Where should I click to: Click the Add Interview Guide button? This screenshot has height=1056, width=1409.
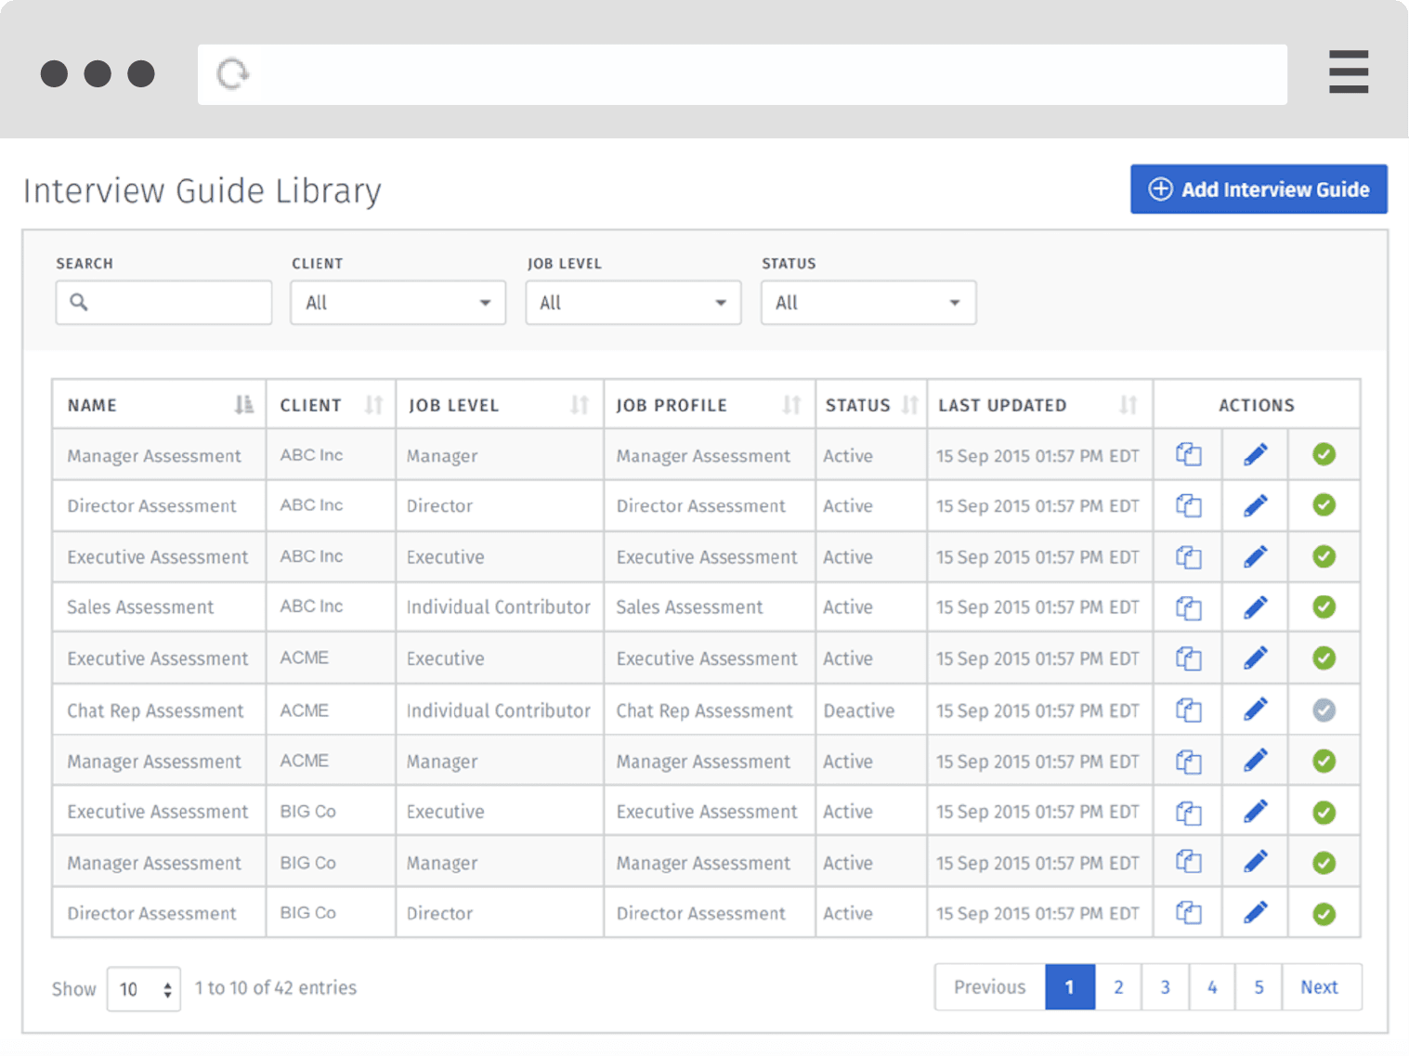tap(1259, 189)
